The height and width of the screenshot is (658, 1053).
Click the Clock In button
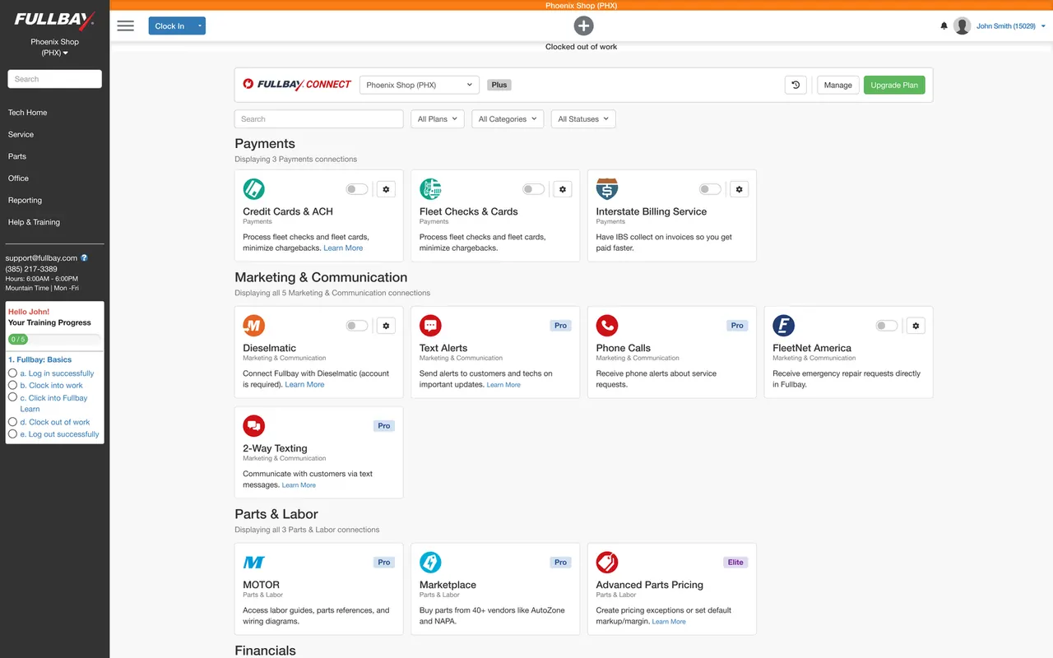[170, 26]
